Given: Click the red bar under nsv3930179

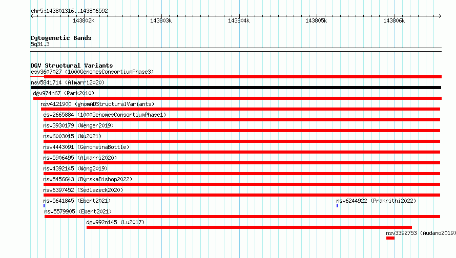Looking at the screenshot, I should pos(242,131).
